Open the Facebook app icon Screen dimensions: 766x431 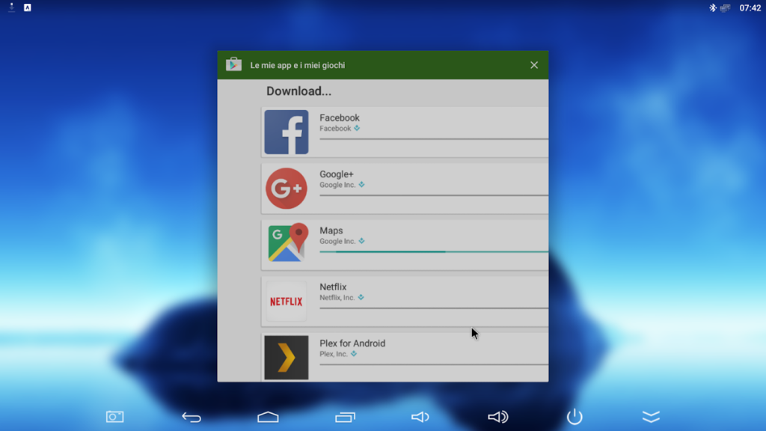pos(287,132)
